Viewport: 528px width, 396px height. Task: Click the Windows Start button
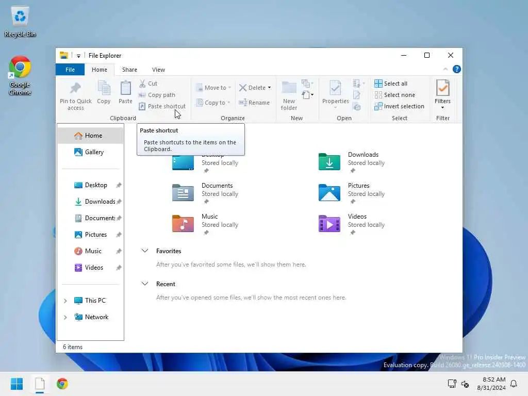(16, 384)
